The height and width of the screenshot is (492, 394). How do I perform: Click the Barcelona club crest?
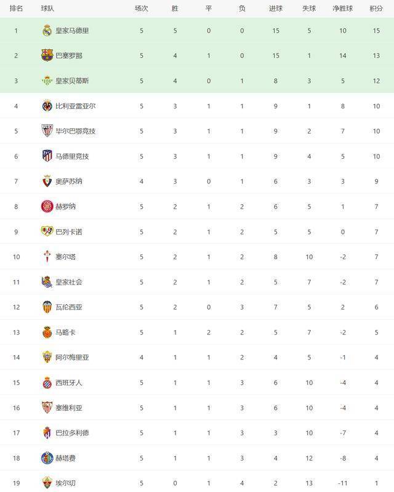tap(47, 55)
